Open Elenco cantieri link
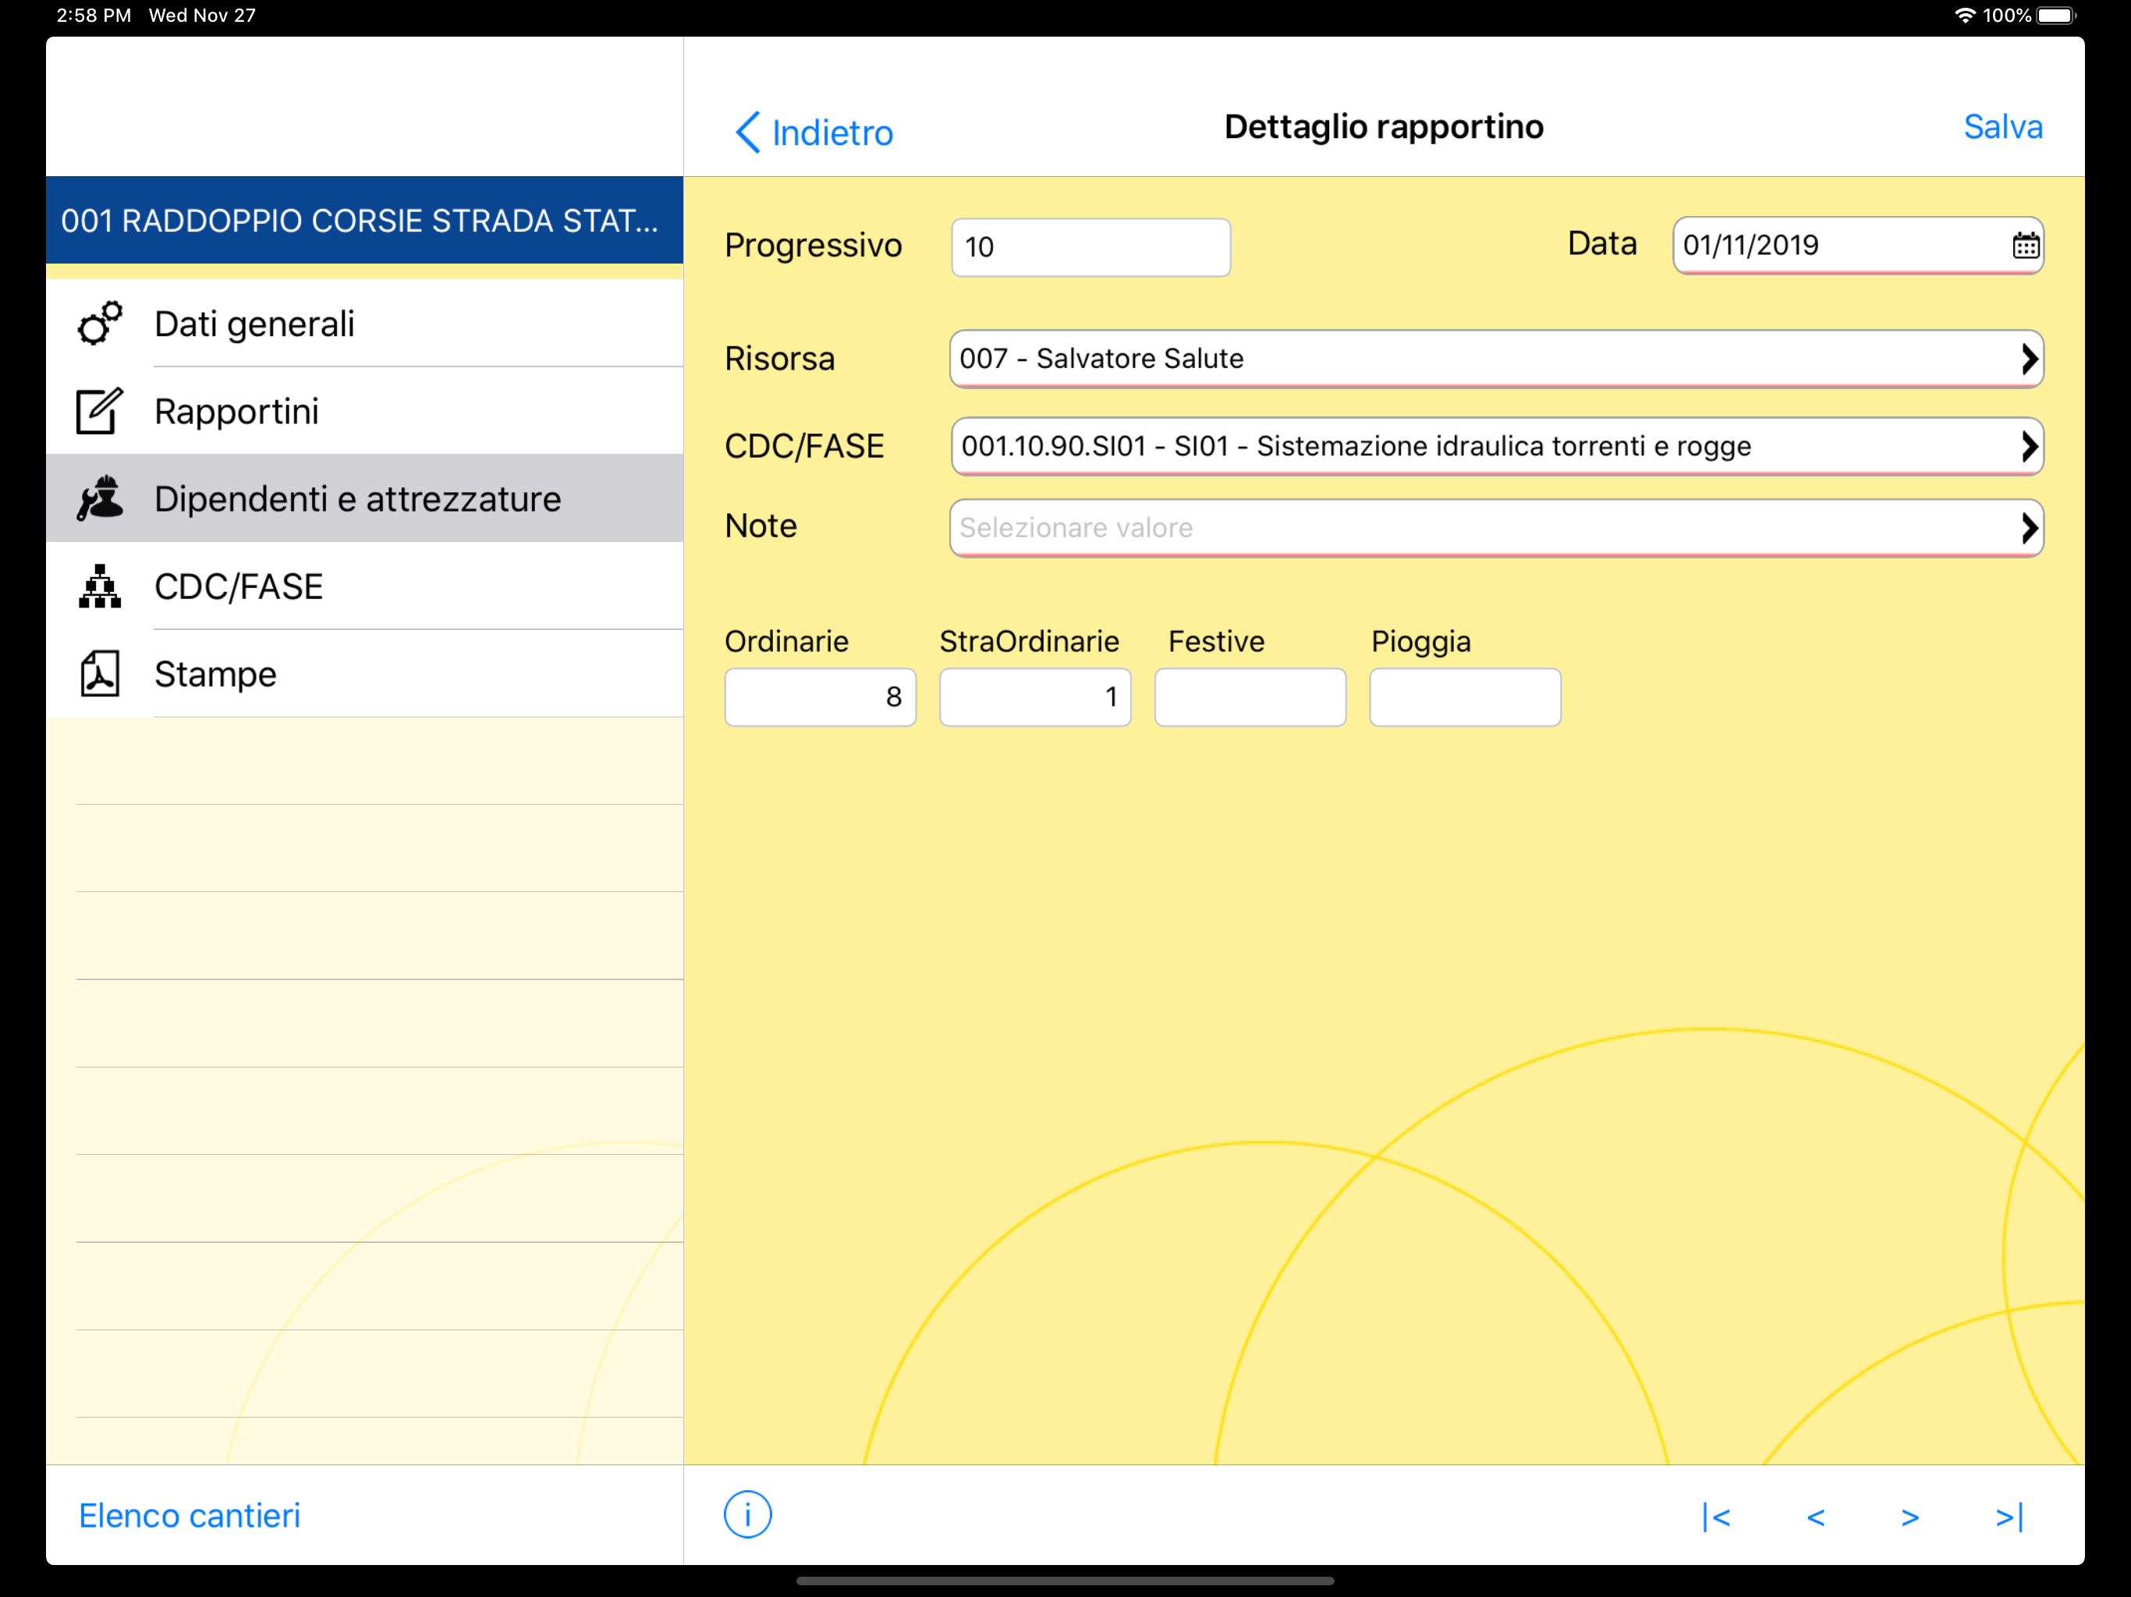 coord(190,1515)
